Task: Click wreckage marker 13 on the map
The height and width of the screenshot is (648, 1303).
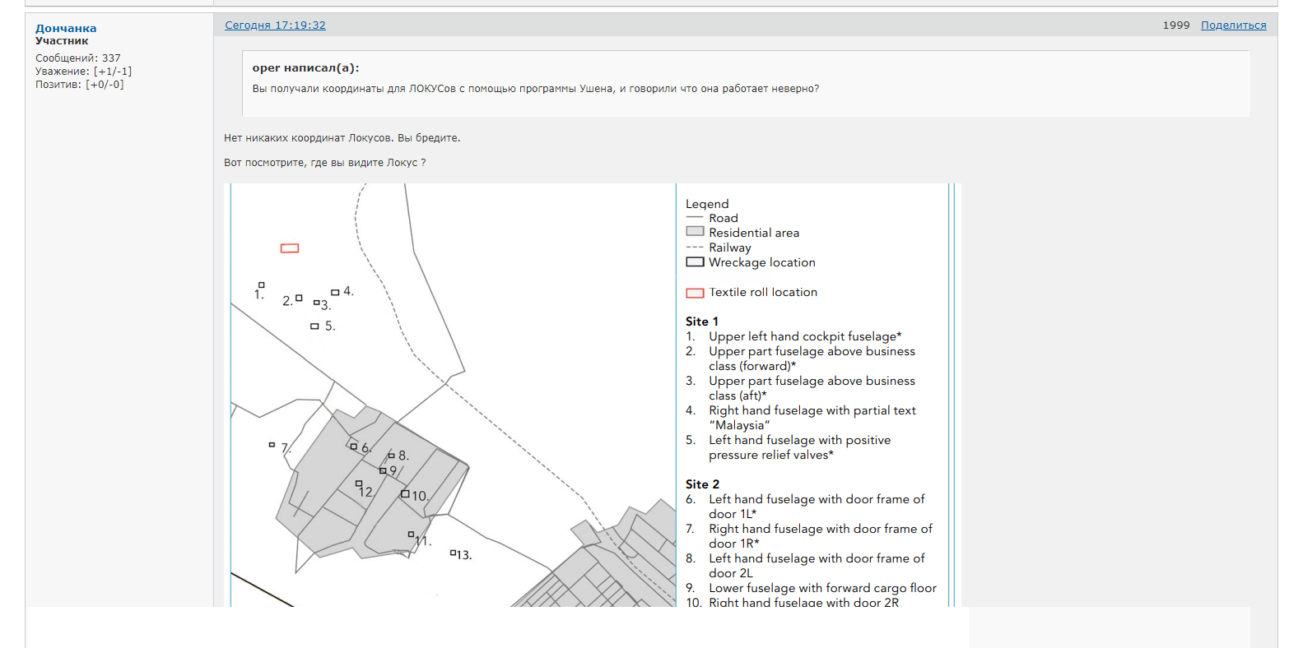Action: pyautogui.click(x=453, y=553)
